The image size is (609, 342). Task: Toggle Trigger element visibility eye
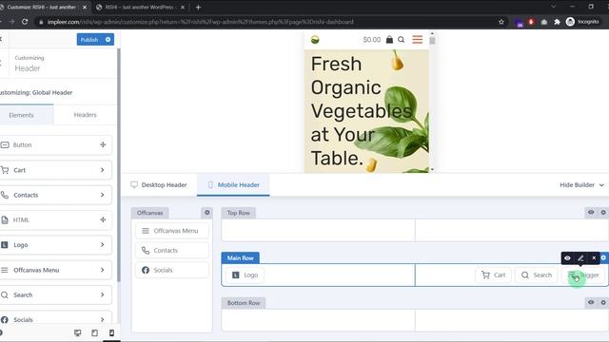[x=567, y=258]
